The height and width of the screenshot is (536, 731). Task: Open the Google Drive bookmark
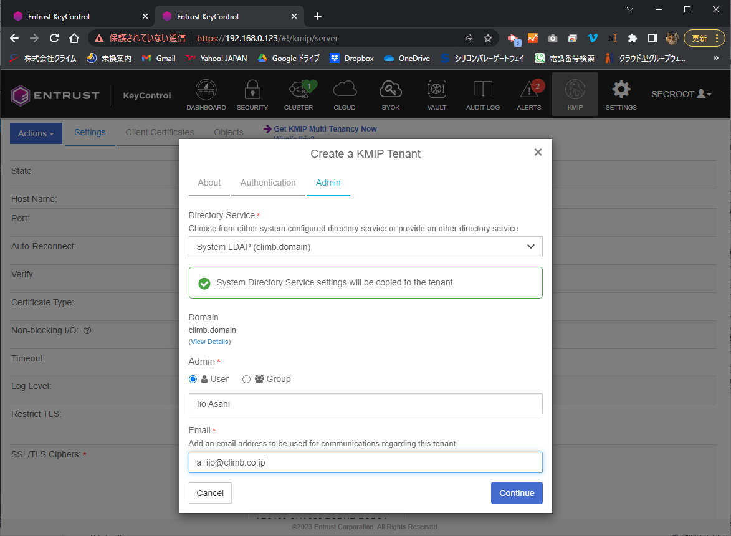click(289, 58)
